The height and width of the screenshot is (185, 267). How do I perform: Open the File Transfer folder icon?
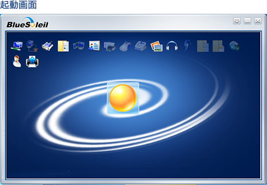pos(63,46)
